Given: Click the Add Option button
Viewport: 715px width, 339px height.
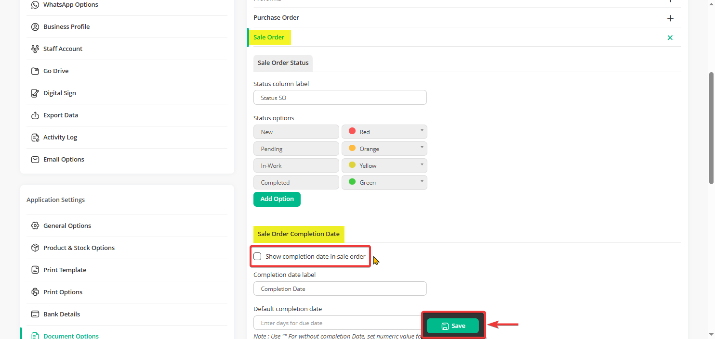Looking at the screenshot, I should tap(277, 199).
